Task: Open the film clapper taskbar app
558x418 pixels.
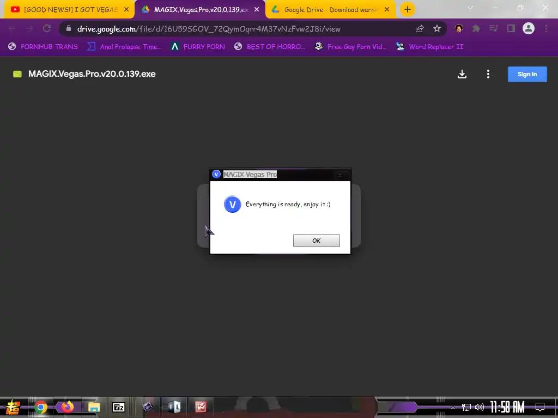Action: (x=147, y=407)
